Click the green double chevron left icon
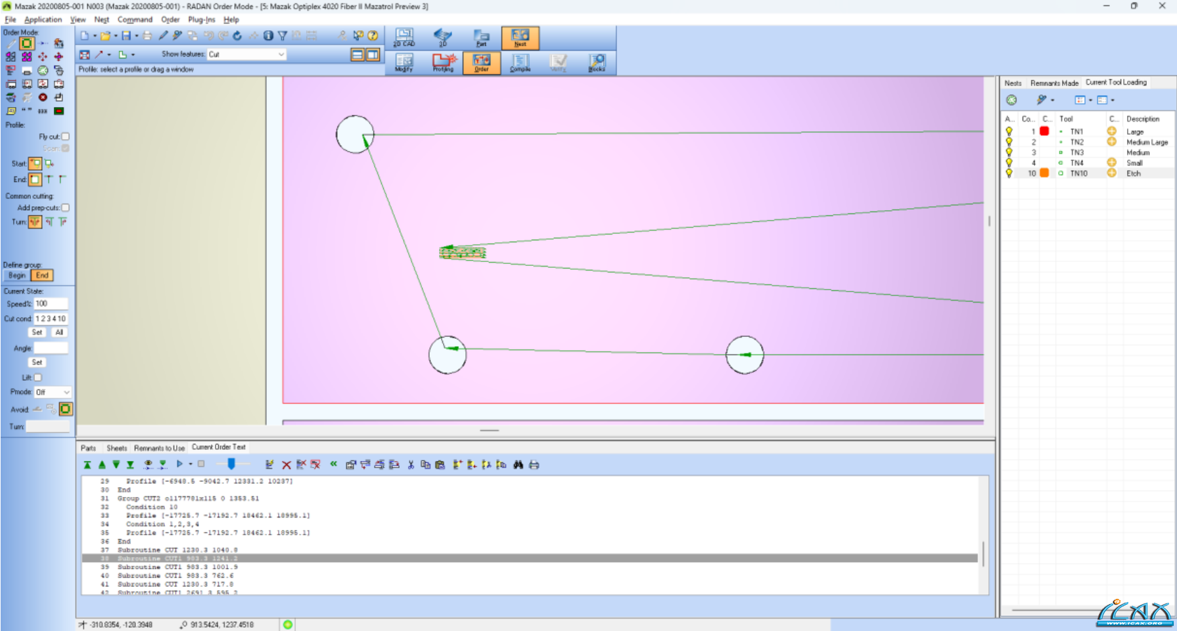This screenshot has height=631, width=1177. [333, 464]
